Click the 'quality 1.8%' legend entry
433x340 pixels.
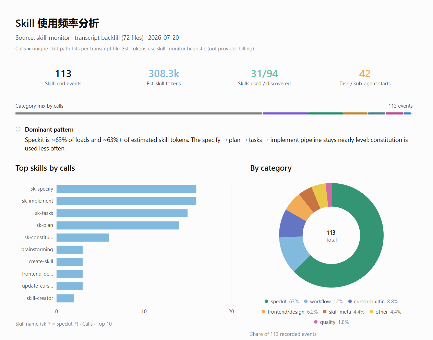coord(331,322)
